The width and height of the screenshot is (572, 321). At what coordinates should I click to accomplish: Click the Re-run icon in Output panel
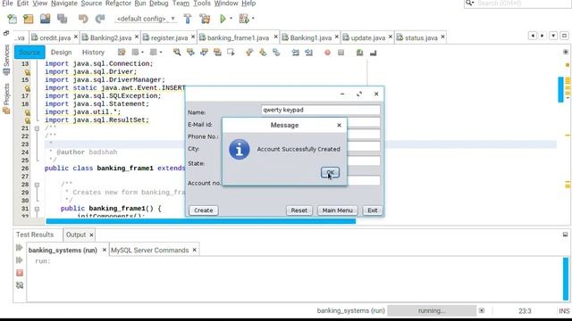[x=20, y=248]
